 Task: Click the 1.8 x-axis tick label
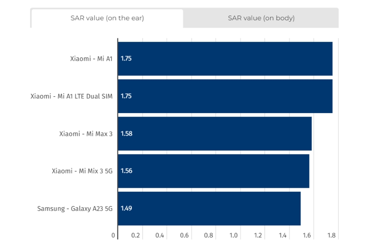coord(331,236)
